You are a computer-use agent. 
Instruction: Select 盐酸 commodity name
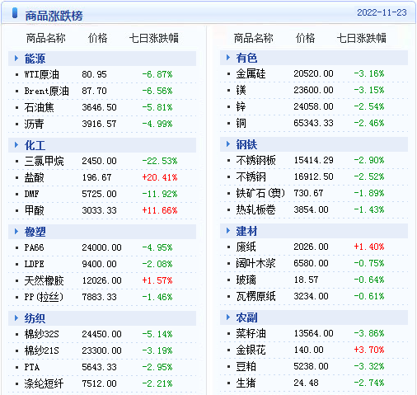tap(34, 177)
